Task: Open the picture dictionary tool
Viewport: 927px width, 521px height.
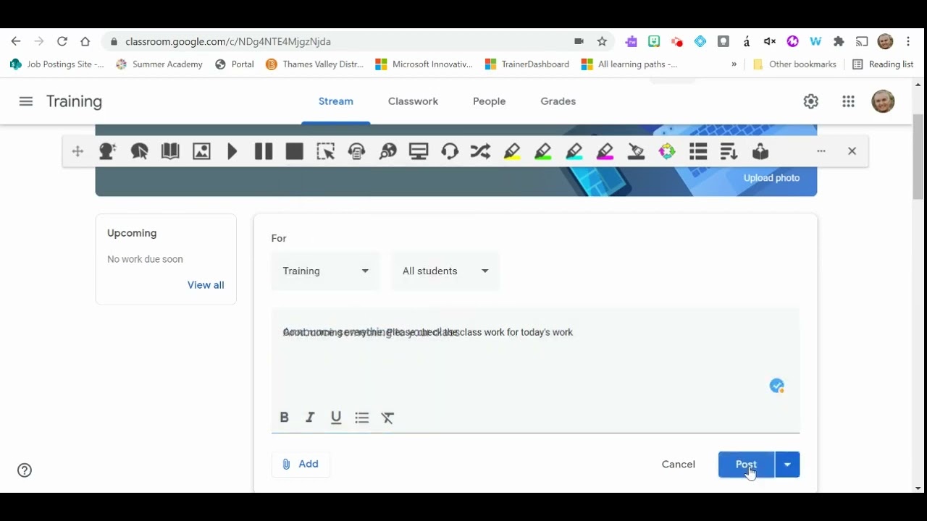Action: click(201, 151)
